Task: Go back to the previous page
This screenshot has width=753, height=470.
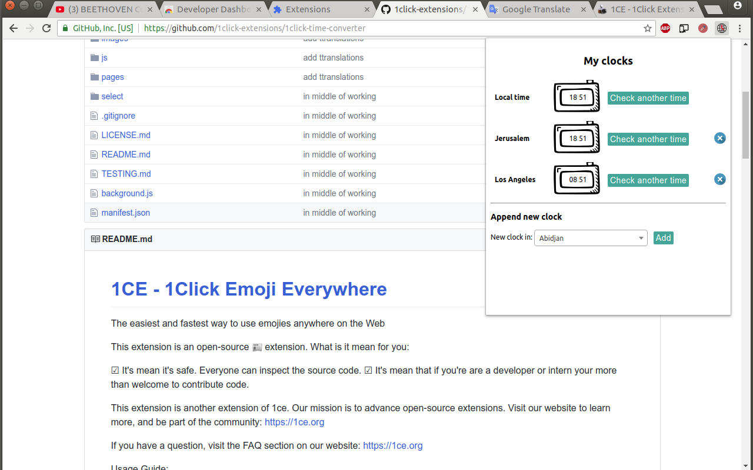Action: [14, 28]
